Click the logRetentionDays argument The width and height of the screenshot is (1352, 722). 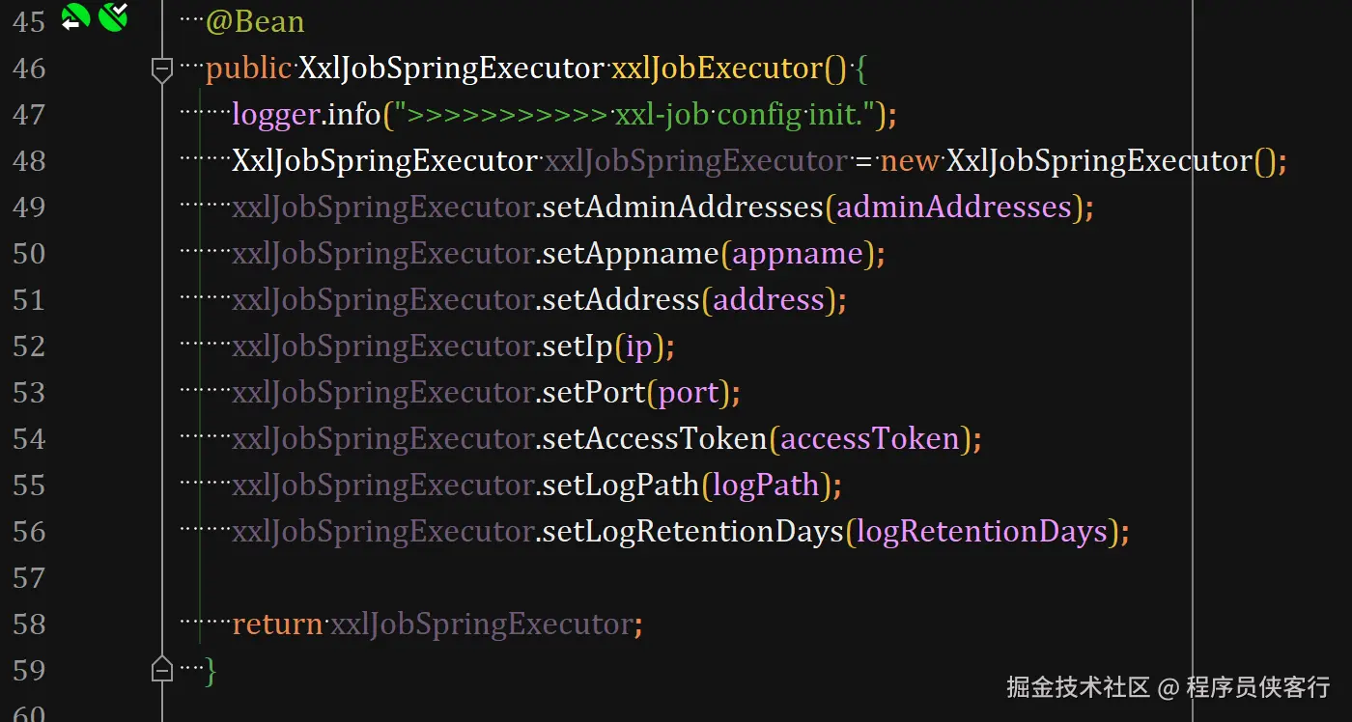point(981,532)
